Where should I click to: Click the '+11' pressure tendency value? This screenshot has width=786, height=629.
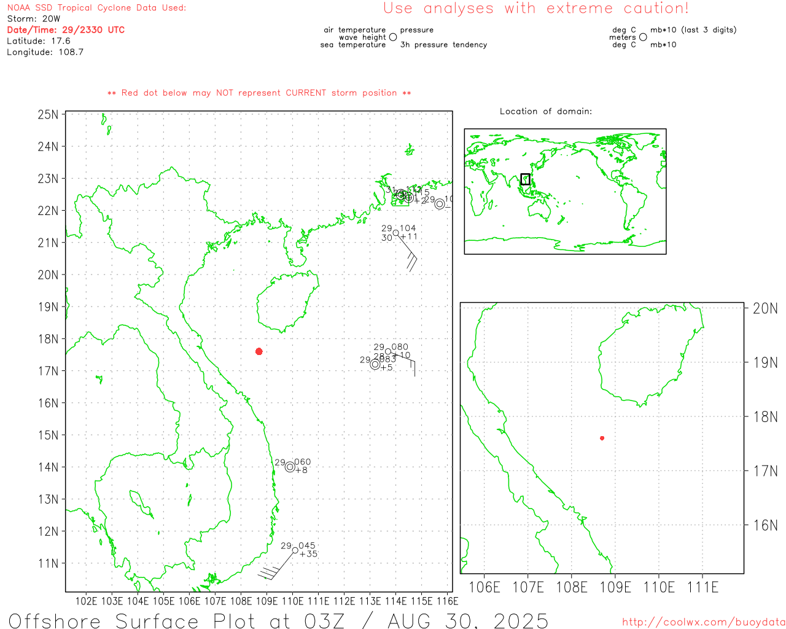point(408,236)
